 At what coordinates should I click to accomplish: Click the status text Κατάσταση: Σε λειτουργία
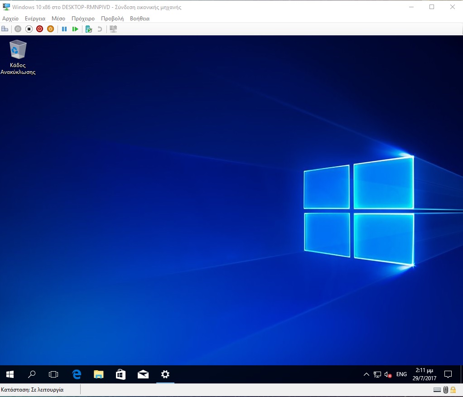tap(32, 390)
